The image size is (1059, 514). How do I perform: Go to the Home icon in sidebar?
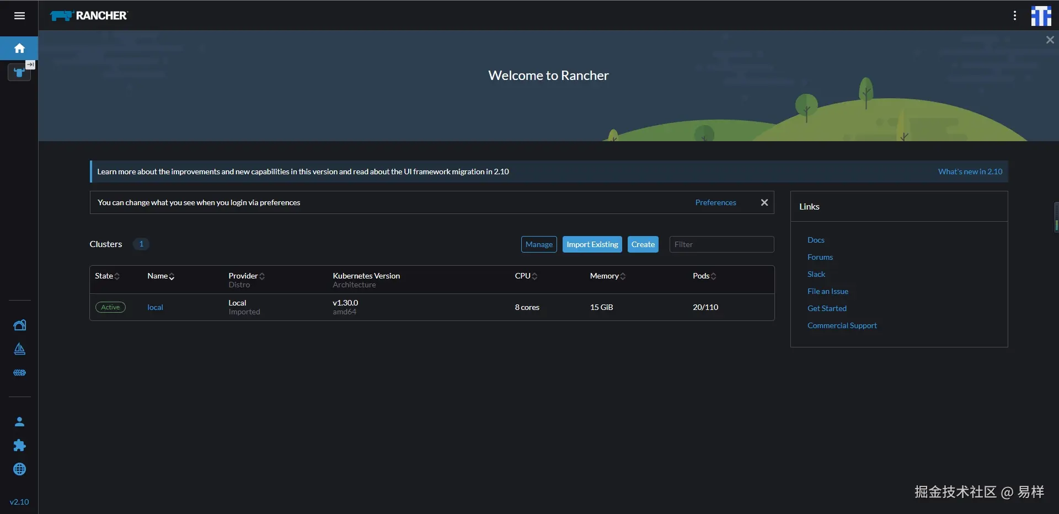click(x=19, y=49)
